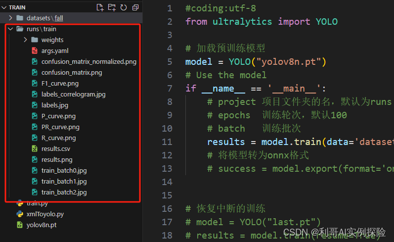Click the image icon beside P_curve.png

point(35,116)
